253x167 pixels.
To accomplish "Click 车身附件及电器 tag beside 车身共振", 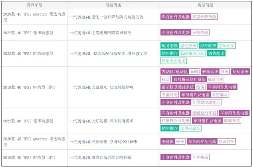I will coord(176,157).
